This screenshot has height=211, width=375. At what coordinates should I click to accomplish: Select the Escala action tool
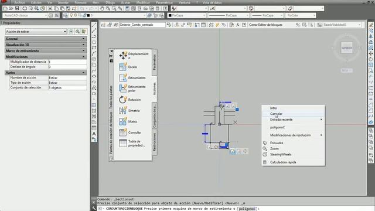[128, 67]
